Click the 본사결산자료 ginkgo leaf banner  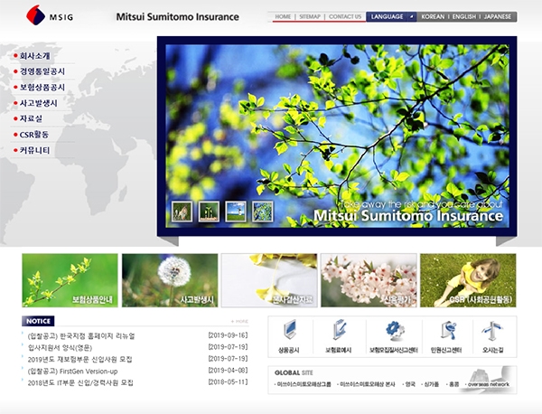269,280
